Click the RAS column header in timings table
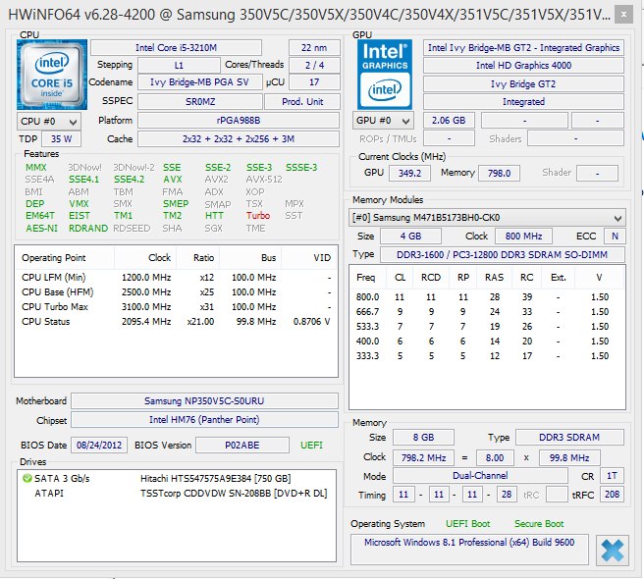 tap(494, 278)
